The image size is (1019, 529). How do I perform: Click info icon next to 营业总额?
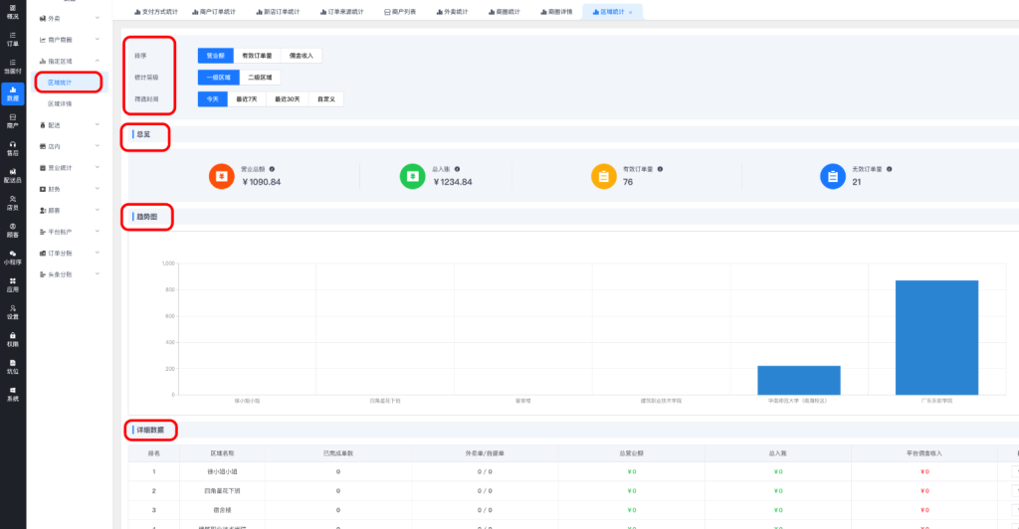(x=272, y=170)
